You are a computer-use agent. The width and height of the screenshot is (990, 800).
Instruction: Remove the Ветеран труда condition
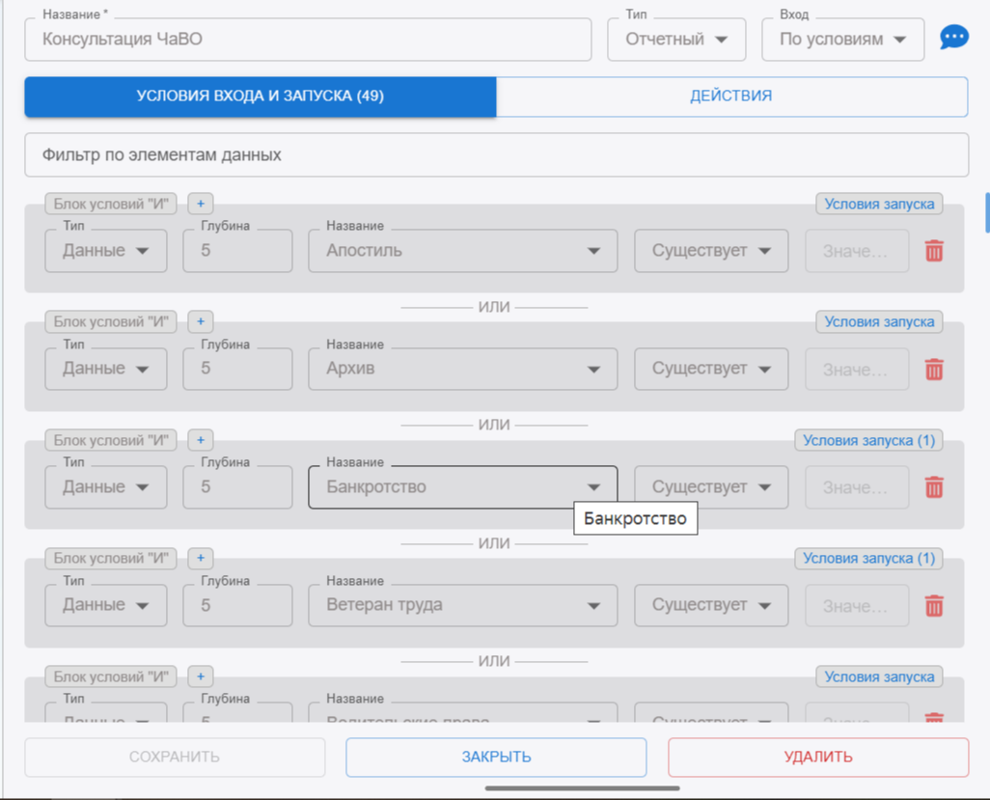[x=933, y=606]
